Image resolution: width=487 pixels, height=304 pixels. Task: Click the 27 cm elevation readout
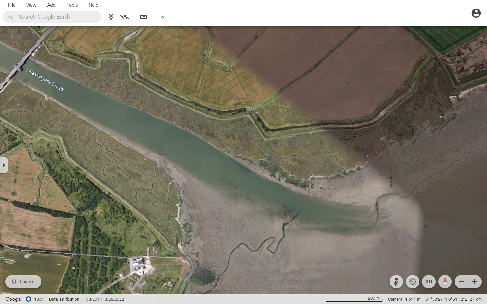click(476, 299)
